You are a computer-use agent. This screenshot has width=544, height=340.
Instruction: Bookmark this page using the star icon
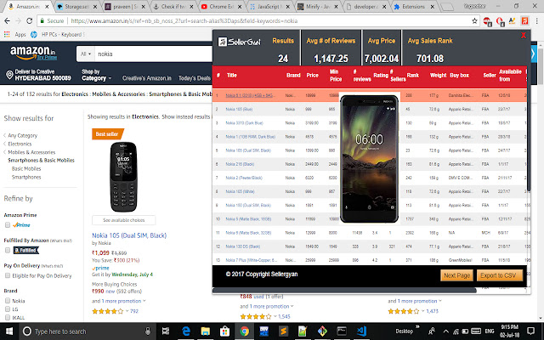(474, 20)
